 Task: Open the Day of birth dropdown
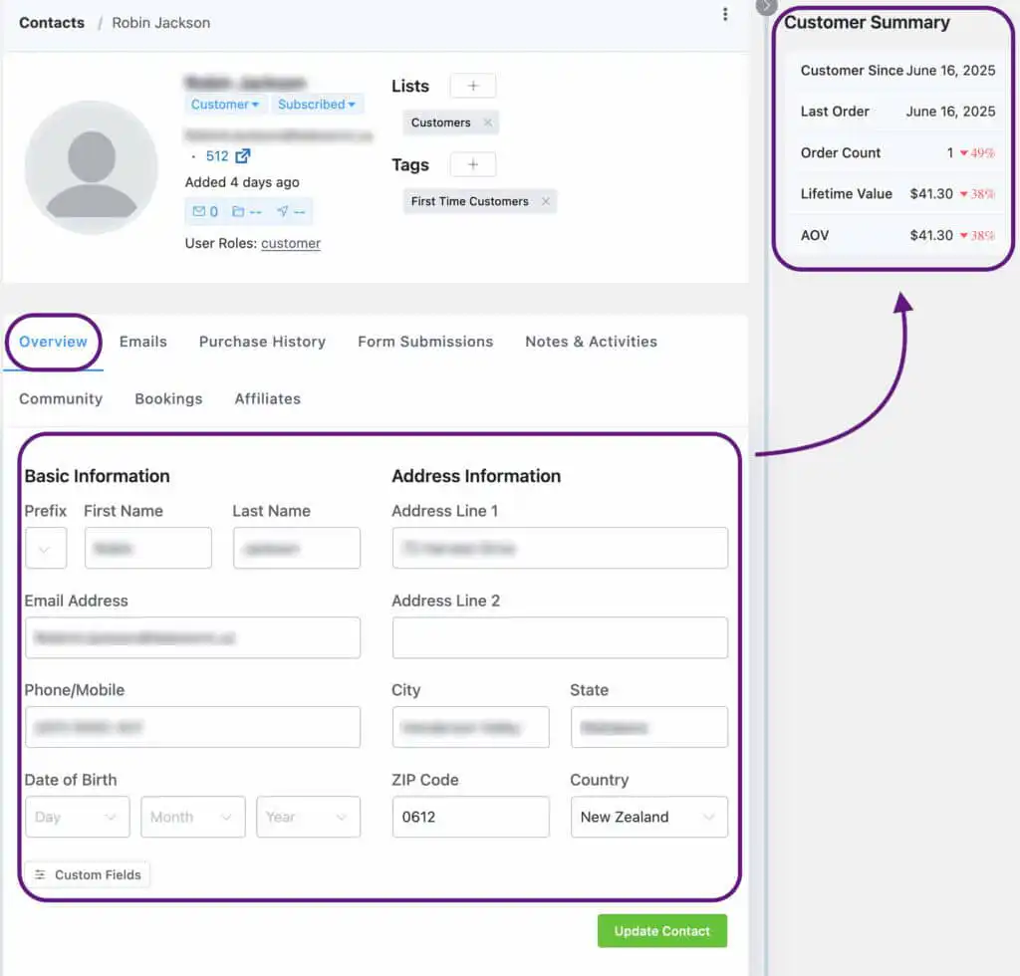coord(77,817)
